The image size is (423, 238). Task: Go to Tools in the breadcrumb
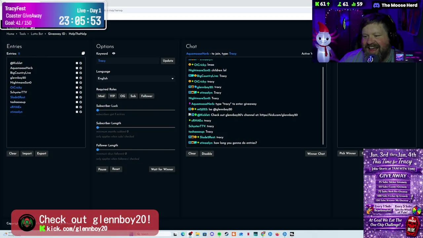(22, 34)
